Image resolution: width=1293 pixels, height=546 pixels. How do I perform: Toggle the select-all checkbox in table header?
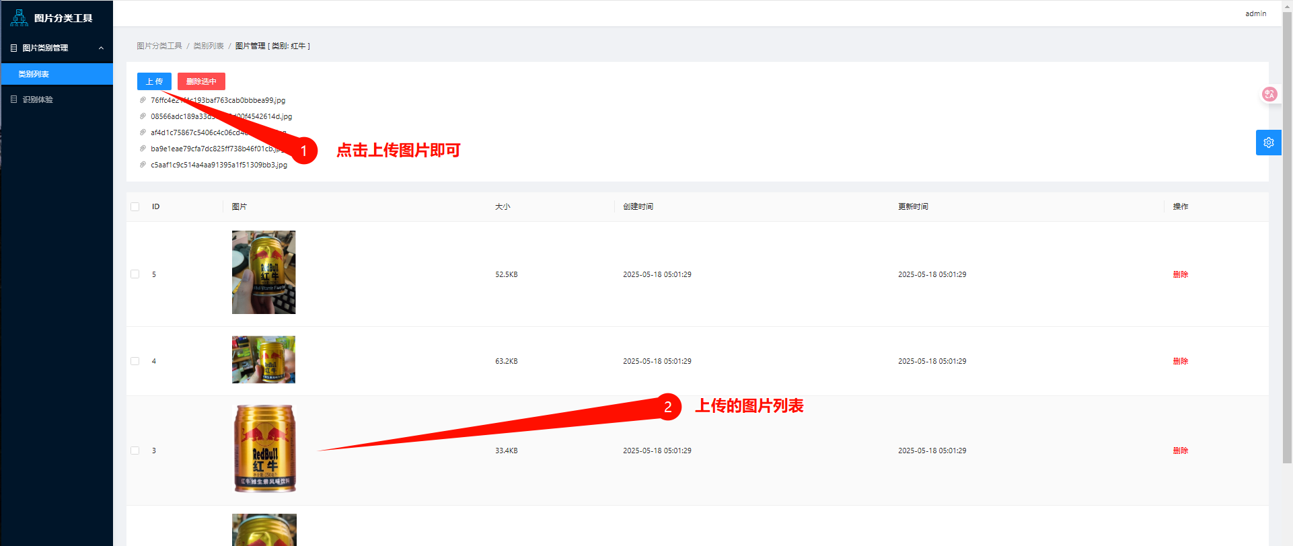[x=135, y=207]
